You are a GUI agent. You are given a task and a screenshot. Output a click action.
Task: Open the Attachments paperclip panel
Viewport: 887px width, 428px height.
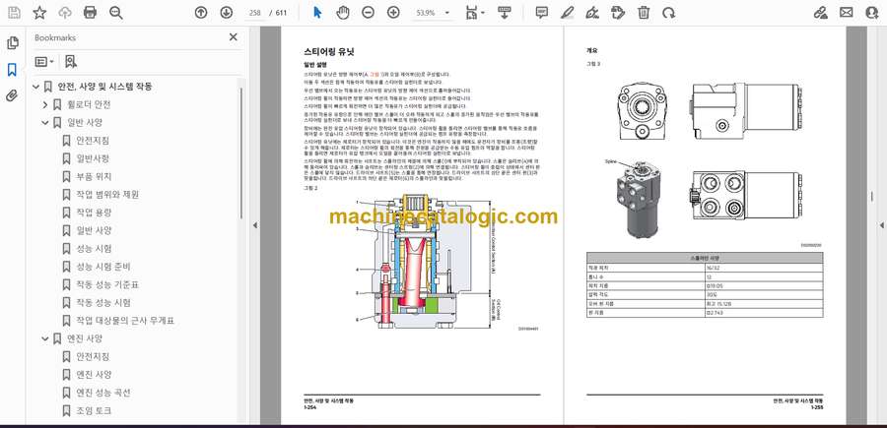(x=13, y=95)
